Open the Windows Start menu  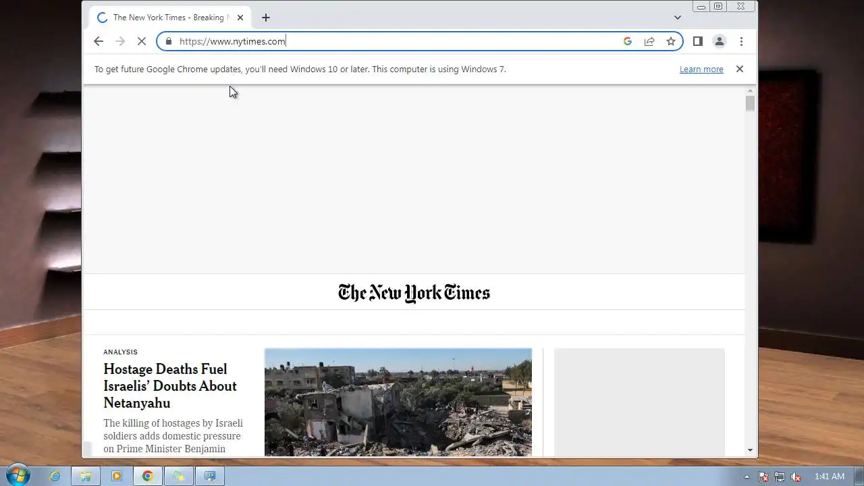pyautogui.click(x=18, y=475)
